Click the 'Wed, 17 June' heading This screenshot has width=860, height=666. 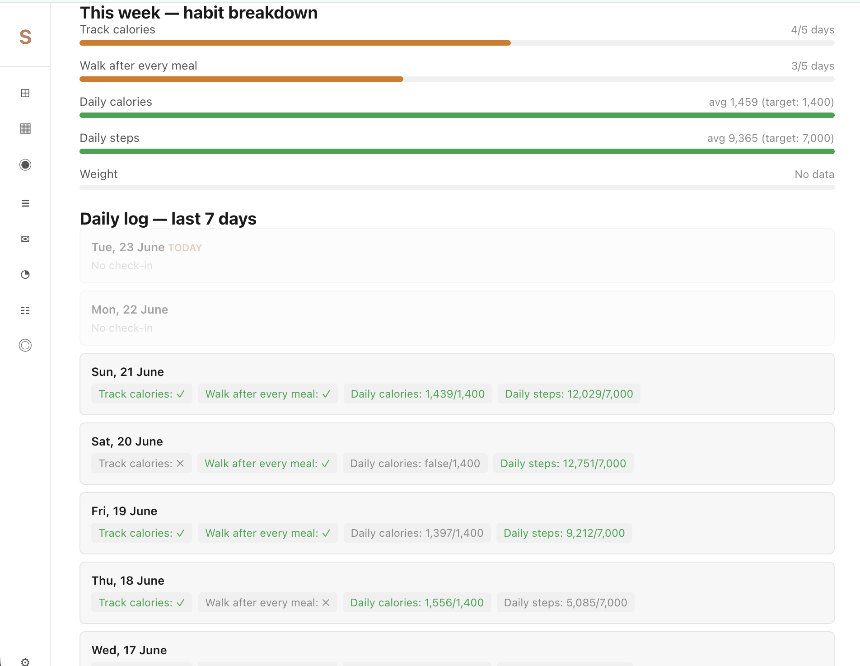click(x=129, y=650)
